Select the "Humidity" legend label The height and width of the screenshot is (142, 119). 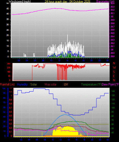point(22,84)
